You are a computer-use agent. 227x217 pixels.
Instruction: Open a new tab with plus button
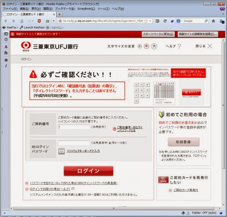tap(59, 14)
